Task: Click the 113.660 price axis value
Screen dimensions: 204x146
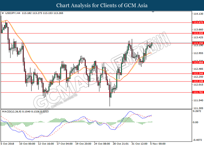Action: [x=198, y=29]
